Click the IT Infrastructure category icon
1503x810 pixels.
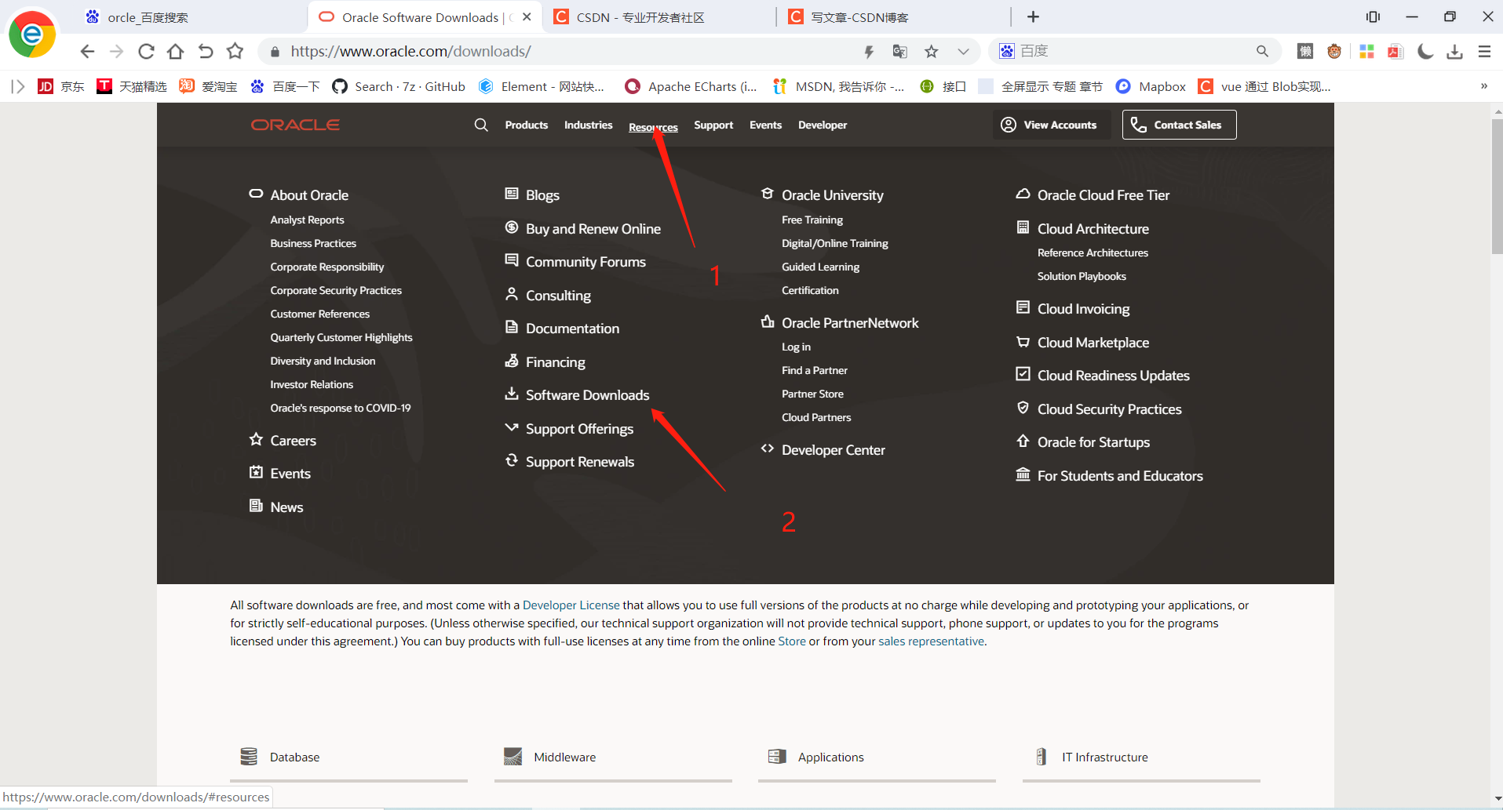1041,757
